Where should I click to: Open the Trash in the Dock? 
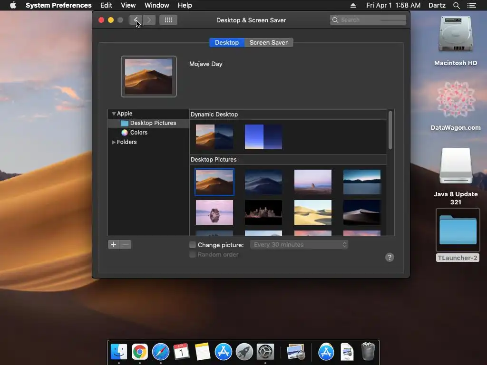click(368, 351)
